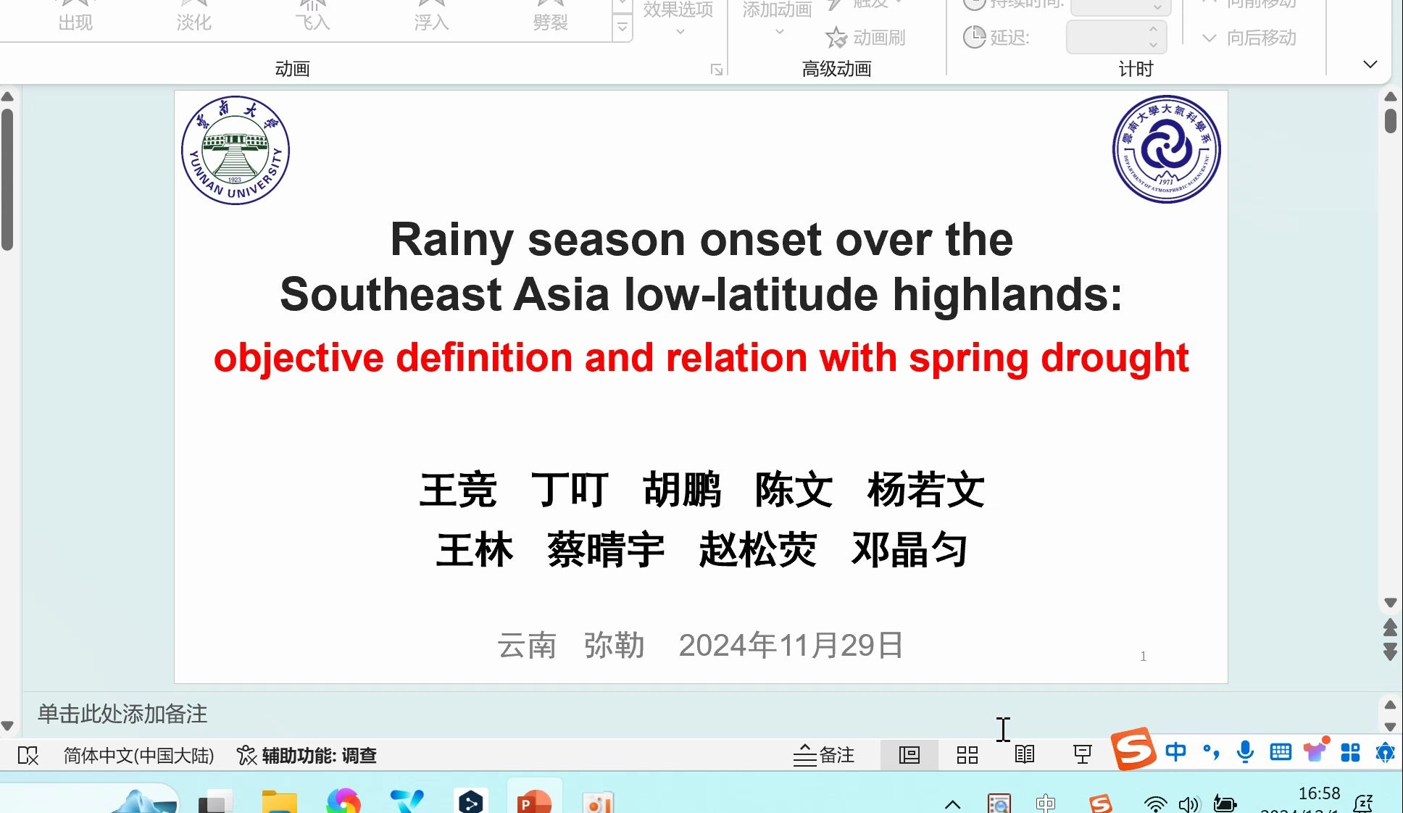The height and width of the screenshot is (813, 1403).
Task: Open Slide Sorter view
Action: pos(967,755)
